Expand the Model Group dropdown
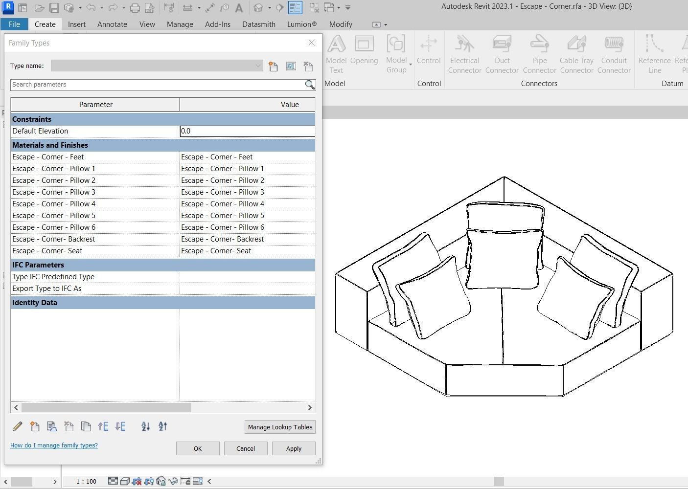688x489 pixels. click(x=411, y=64)
